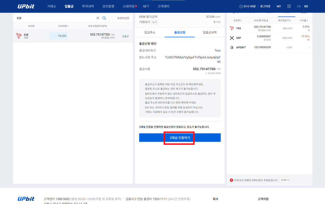Viewport: 325px width, 204px height.
Task: Open the MY page link
Action: (x=279, y=7)
